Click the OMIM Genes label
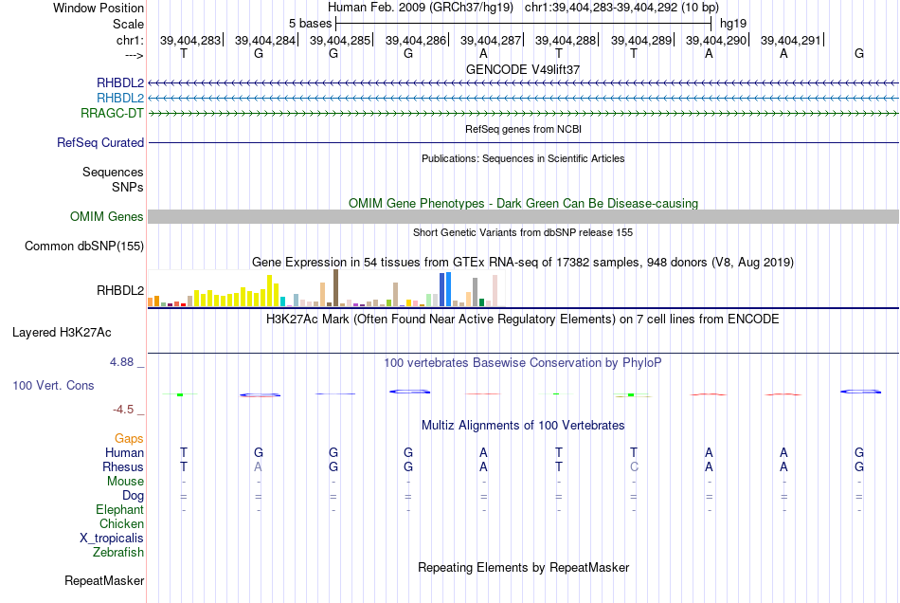This screenshot has width=900, height=603. pos(107,216)
